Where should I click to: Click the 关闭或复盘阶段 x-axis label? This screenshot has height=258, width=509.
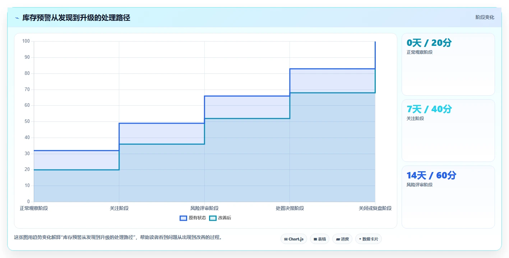coord(375,208)
